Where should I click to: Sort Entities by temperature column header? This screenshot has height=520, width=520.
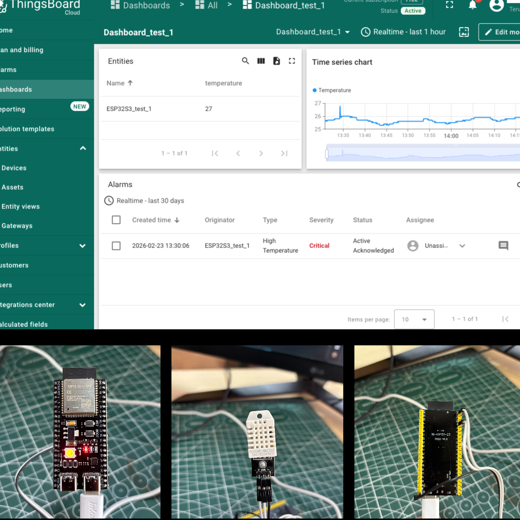coord(223,83)
